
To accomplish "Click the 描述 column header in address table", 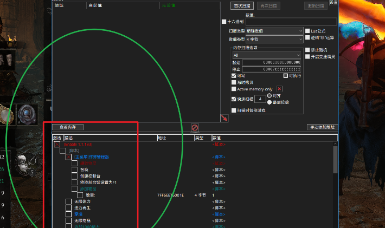I will point(108,138).
